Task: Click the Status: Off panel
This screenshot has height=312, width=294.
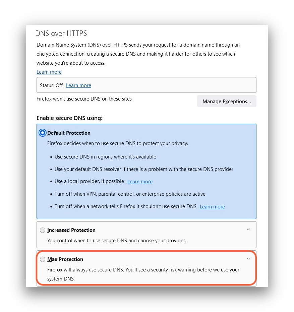Action: 146,85
